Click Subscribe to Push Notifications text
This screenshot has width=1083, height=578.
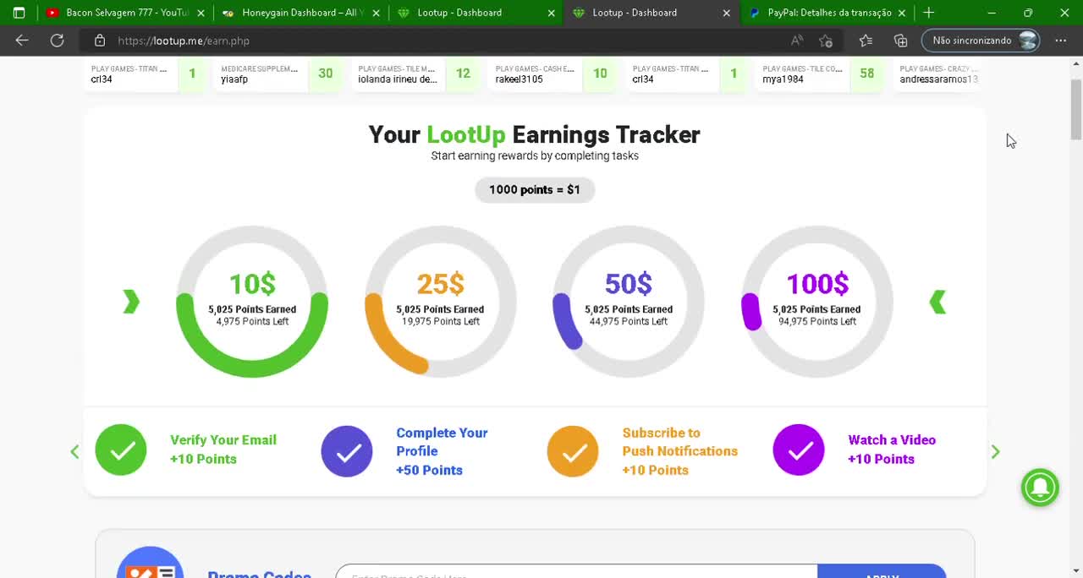pyautogui.click(x=679, y=442)
